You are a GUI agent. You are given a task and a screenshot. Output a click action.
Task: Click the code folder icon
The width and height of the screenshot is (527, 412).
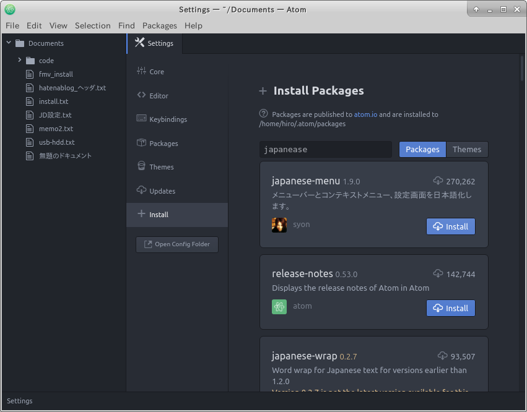[30, 61]
